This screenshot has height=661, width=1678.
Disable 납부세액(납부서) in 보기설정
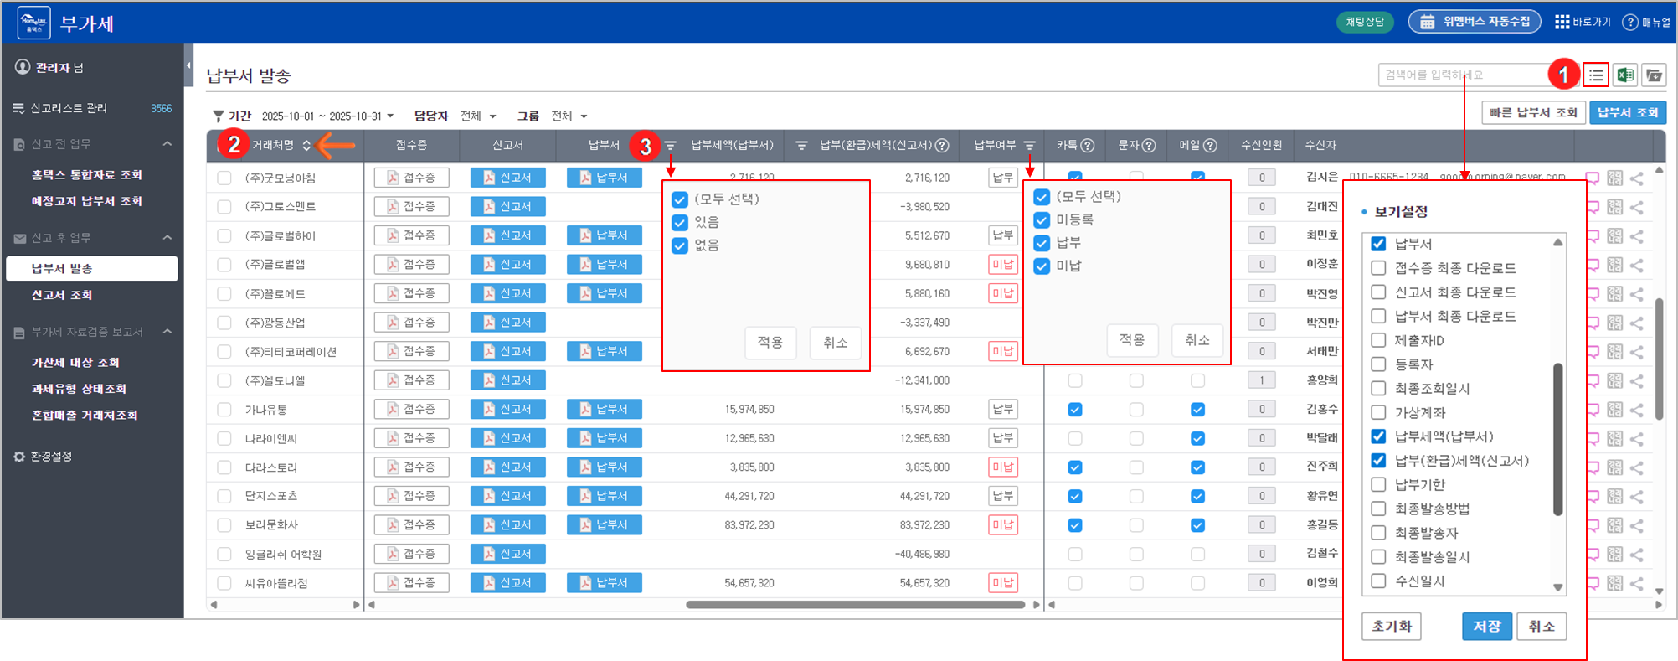click(x=1378, y=436)
